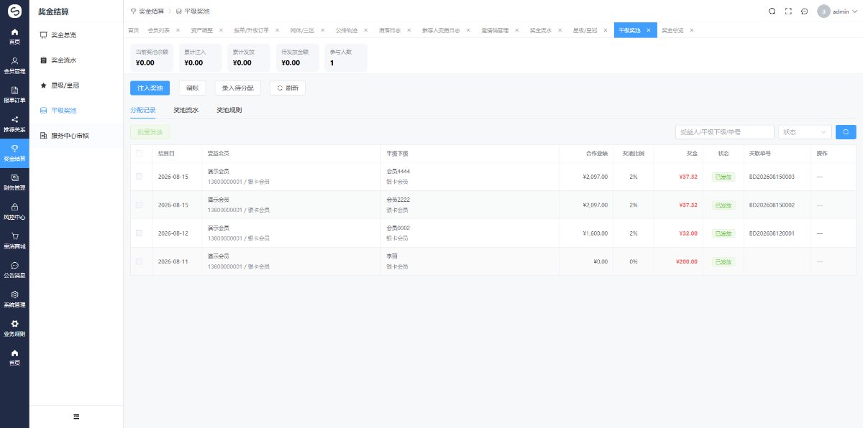Open 系统管理 in the dark sidebar
The height and width of the screenshot is (428, 863).
[14, 299]
